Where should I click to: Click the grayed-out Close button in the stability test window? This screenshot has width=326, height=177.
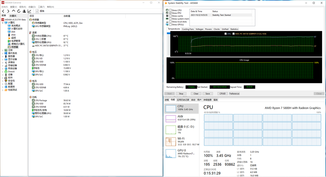point(319,94)
